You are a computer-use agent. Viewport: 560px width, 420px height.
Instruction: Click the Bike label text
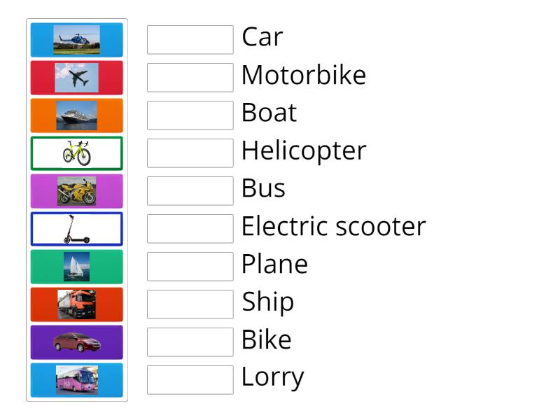[265, 340]
